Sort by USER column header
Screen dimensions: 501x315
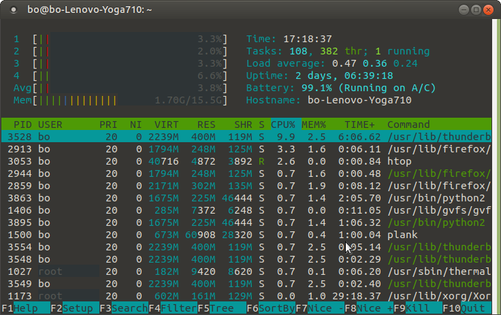[x=50, y=125]
